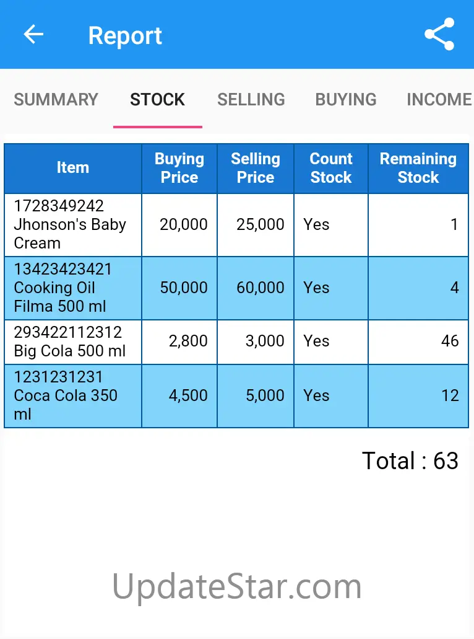Click the Remaining Stock column header
This screenshot has width=474, height=639.
point(418,168)
